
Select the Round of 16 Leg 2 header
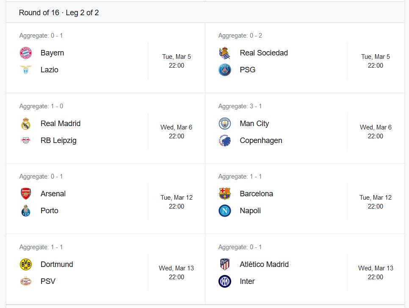pyautogui.click(x=59, y=13)
